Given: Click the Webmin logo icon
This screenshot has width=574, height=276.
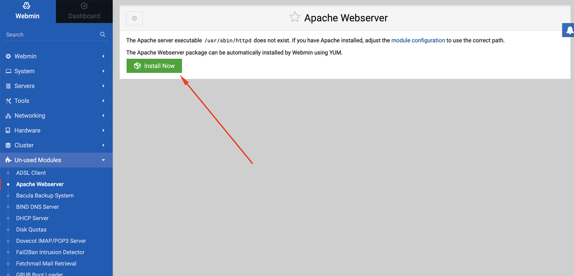Looking at the screenshot, I should tap(27, 5).
